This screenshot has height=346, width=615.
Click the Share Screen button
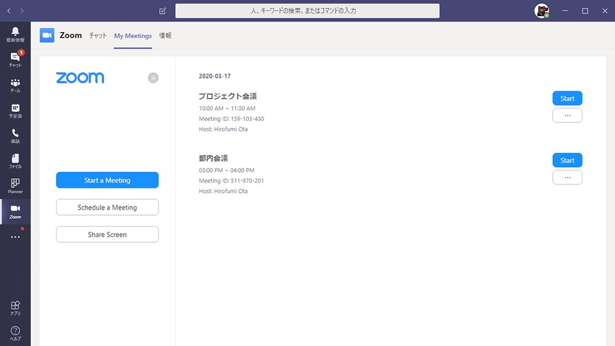[x=107, y=234]
